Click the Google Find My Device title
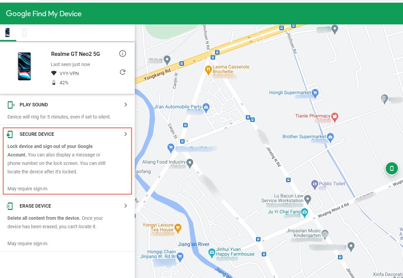This screenshot has height=278, width=403. (x=44, y=14)
